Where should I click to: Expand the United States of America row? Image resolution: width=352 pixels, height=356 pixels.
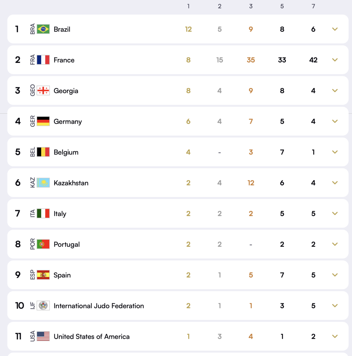(335, 336)
